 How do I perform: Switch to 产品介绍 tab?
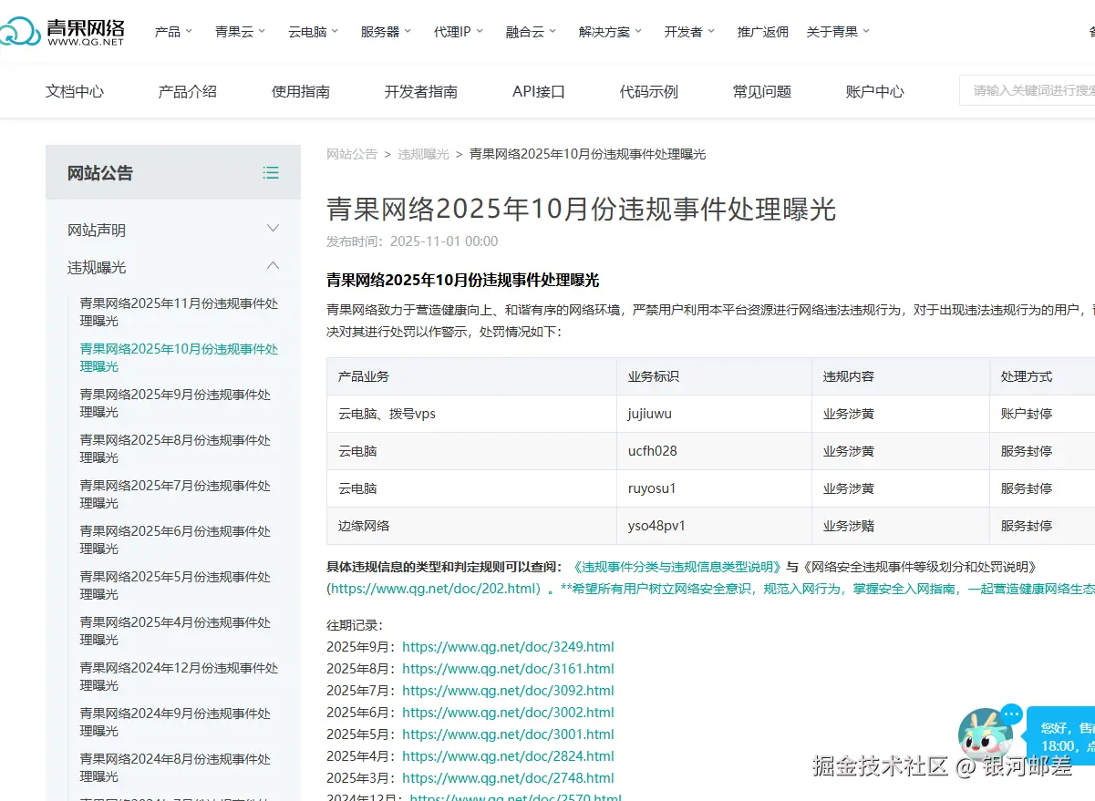pos(188,91)
